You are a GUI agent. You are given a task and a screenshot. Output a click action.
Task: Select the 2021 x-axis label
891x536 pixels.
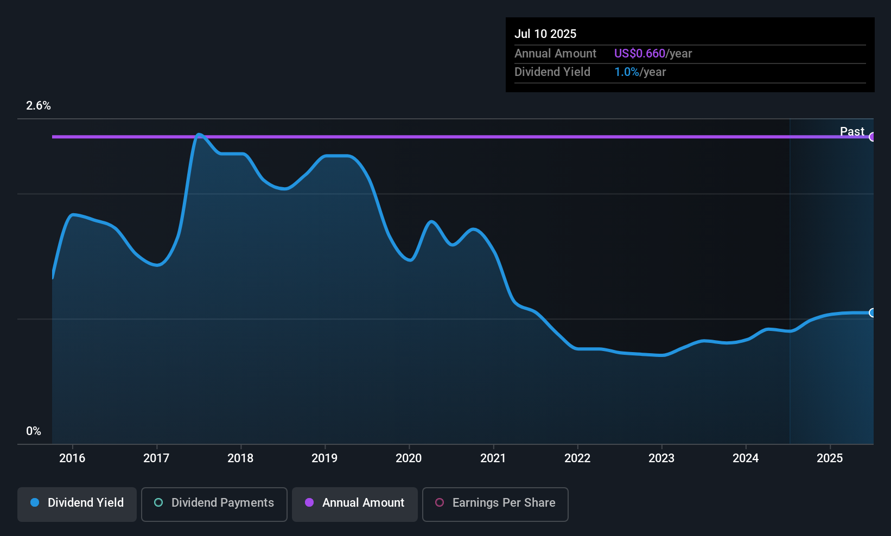pyautogui.click(x=493, y=458)
